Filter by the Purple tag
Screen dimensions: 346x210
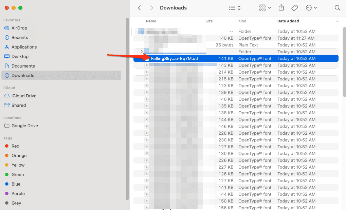coord(18,194)
